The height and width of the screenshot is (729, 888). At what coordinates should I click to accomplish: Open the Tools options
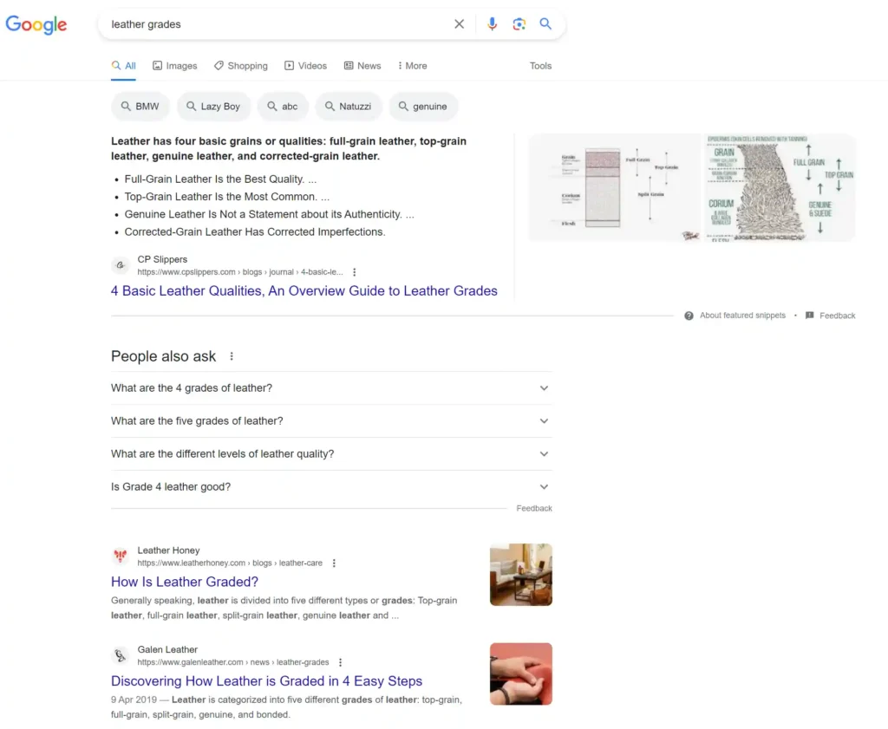pos(540,66)
